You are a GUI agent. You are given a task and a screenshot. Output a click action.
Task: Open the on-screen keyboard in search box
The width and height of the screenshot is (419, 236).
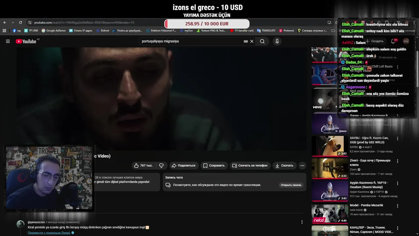pyautogui.click(x=246, y=41)
